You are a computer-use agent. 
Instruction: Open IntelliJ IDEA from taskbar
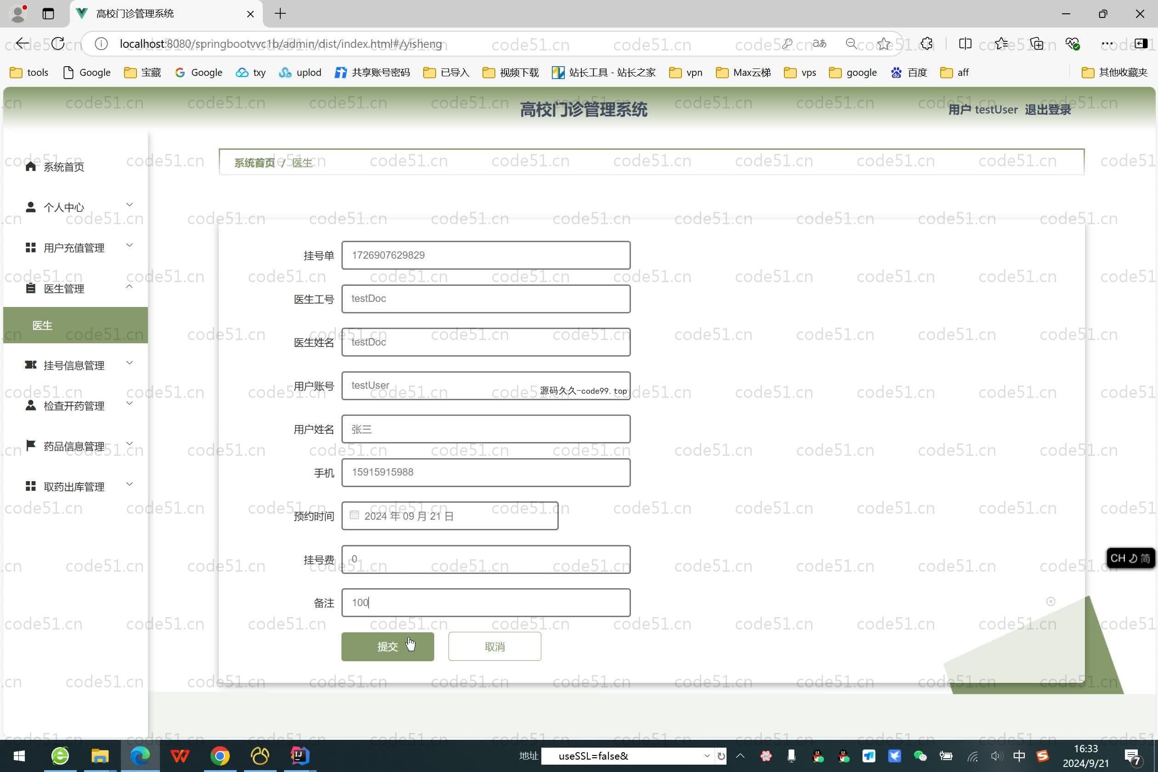(300, 756)
